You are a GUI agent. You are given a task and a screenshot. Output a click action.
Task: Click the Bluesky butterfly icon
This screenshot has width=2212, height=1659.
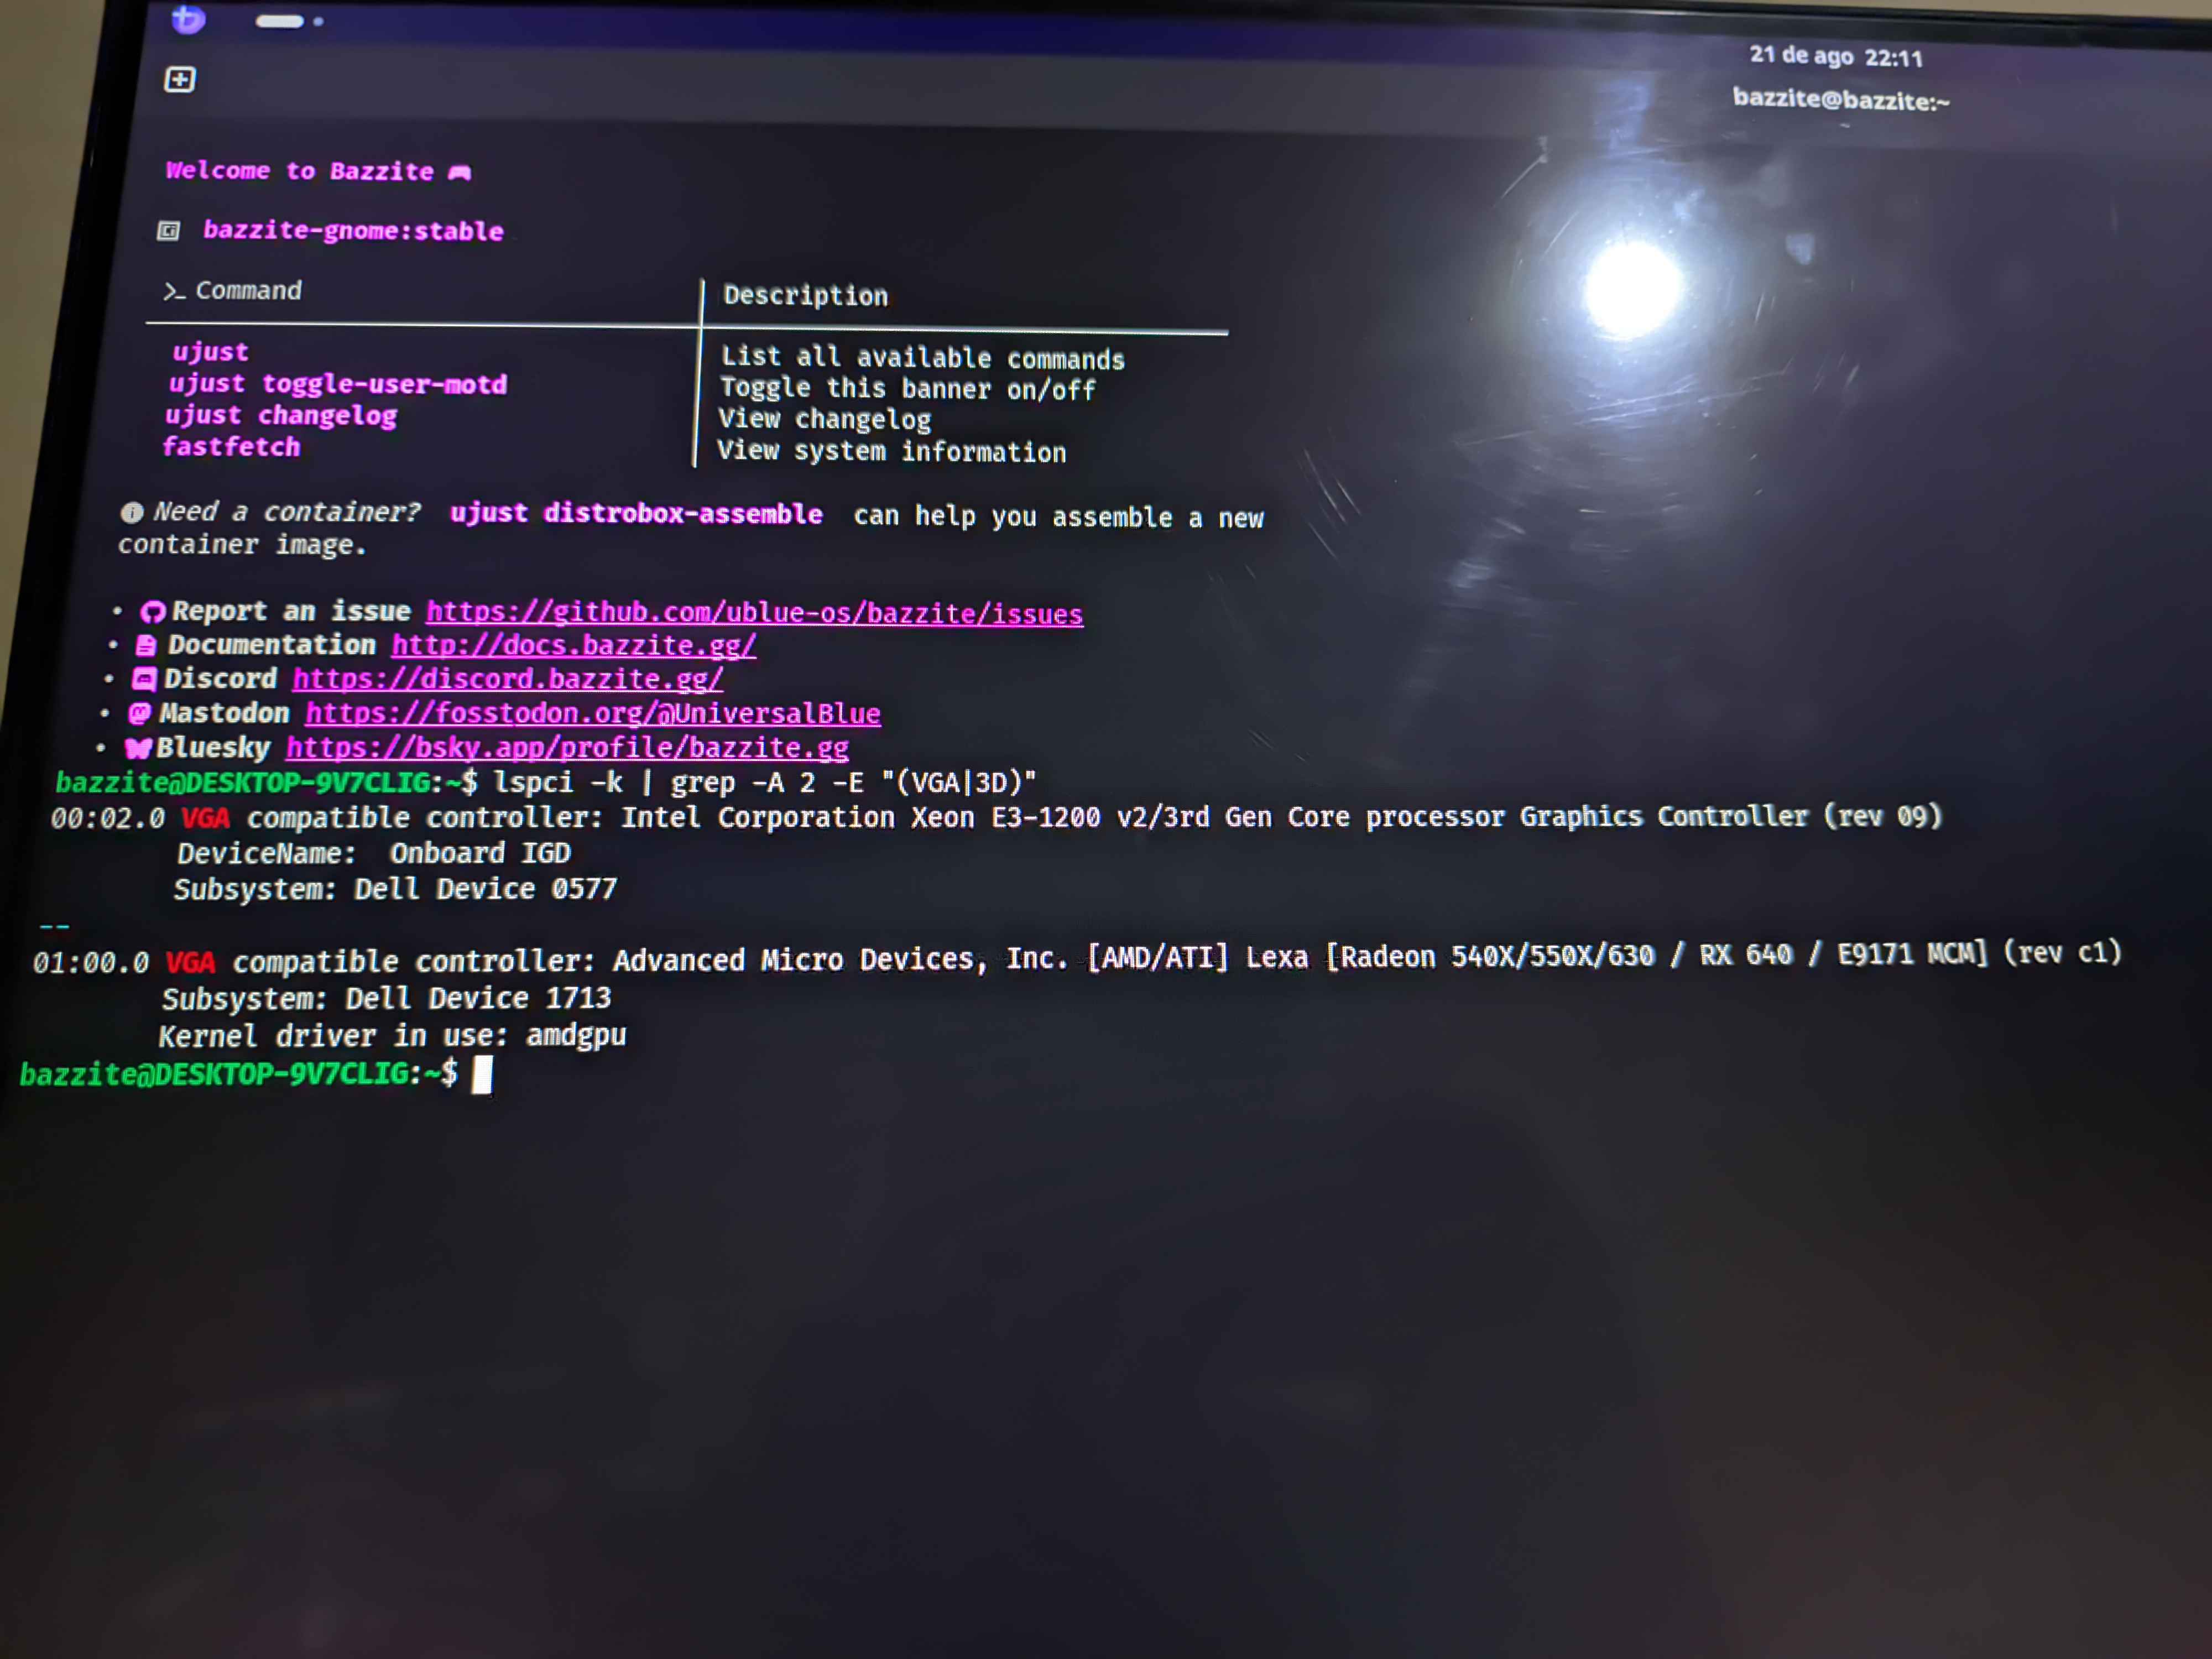[x=138, y=748]
